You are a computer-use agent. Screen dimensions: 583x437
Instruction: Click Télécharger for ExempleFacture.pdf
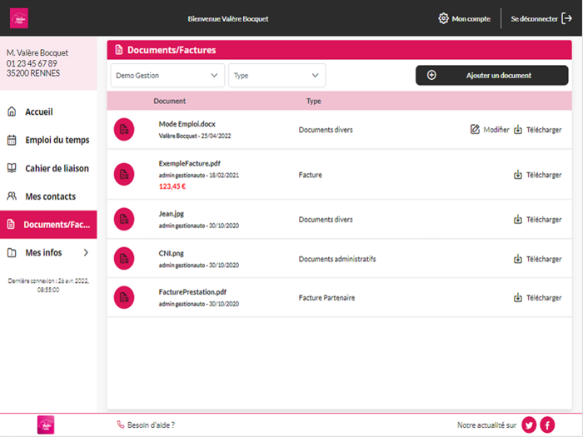coord(544,175)
